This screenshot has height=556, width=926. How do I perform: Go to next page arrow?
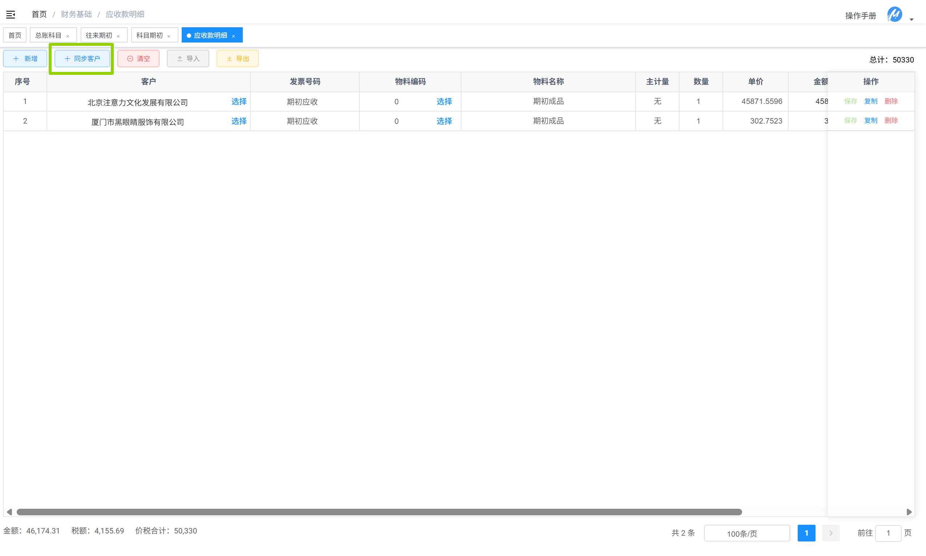[x=830, y=533]
